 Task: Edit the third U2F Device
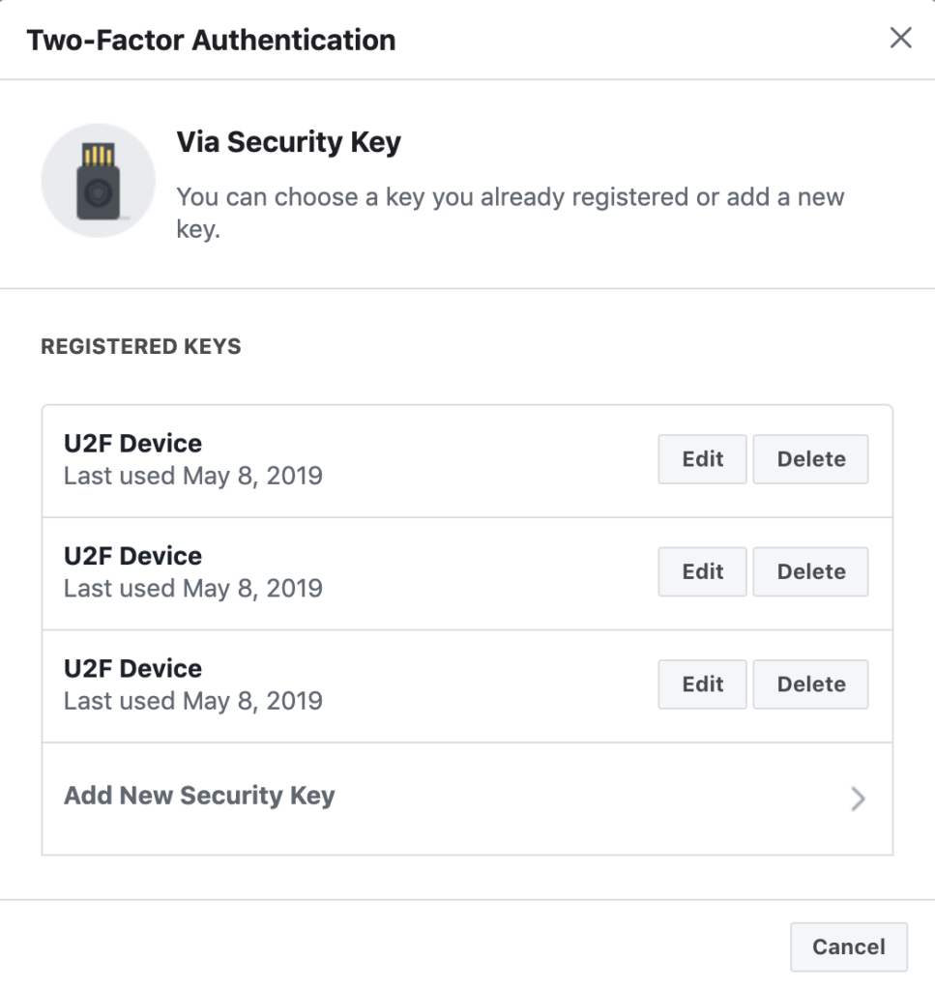(x=702, y=684)
